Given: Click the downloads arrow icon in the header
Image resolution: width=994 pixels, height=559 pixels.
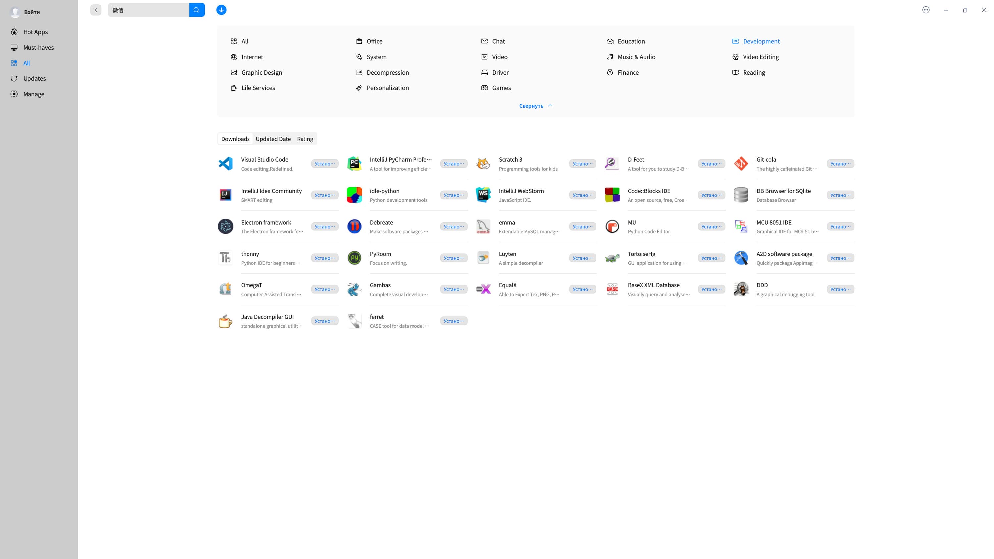Looking at the screenshot, I should [221, 10].
